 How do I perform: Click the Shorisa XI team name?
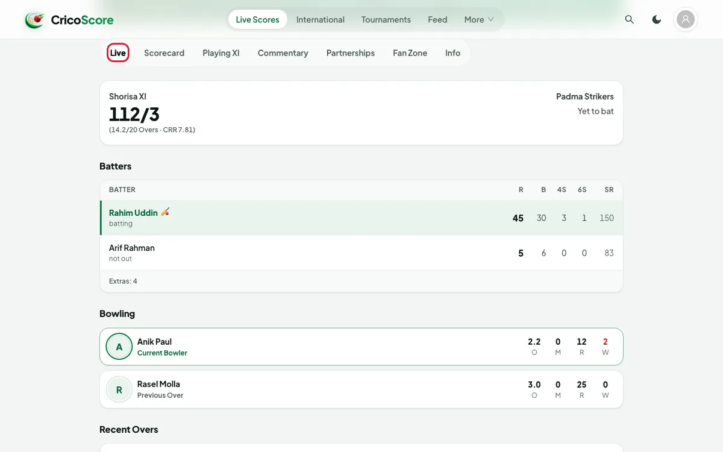(x=128, y=96)
